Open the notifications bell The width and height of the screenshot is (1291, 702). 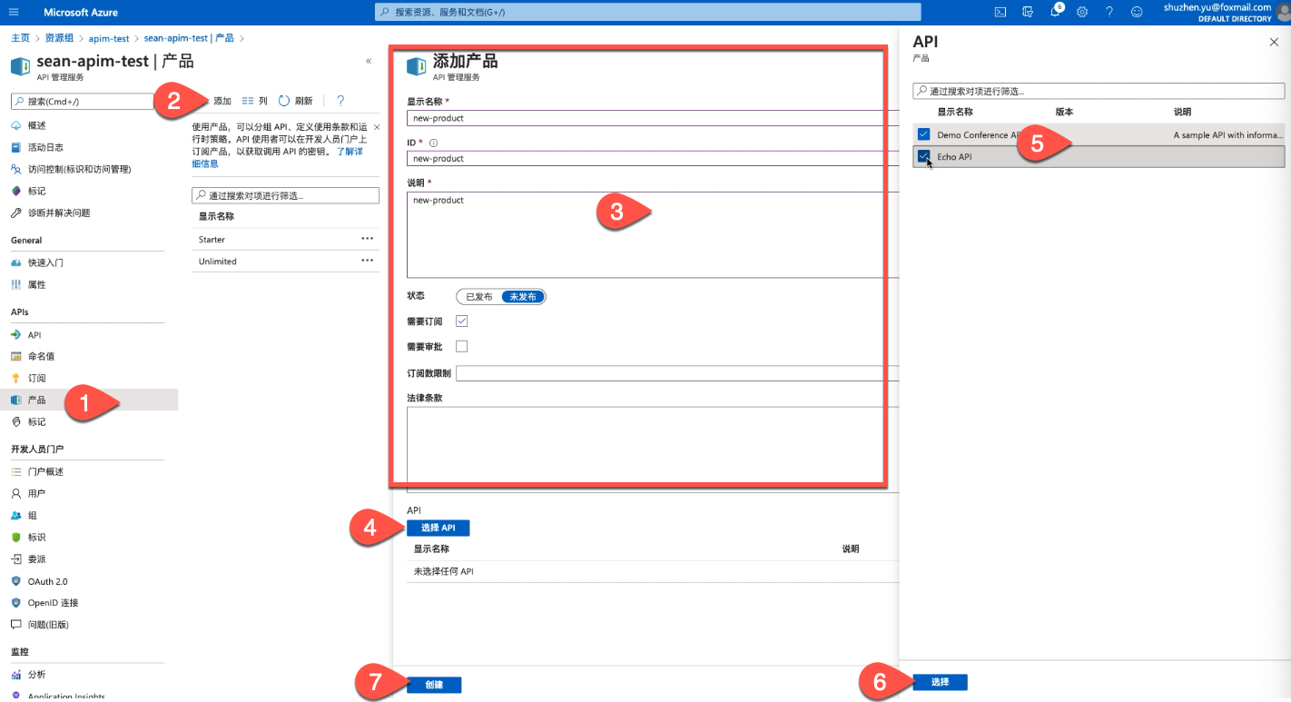pos(1056,12)
